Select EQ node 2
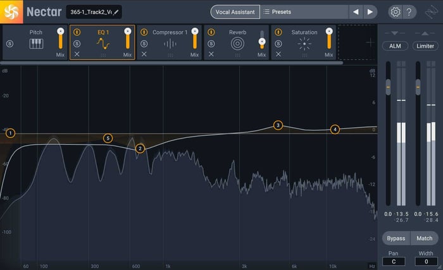This screenshot has height=270, width=443. click(140, 149)
